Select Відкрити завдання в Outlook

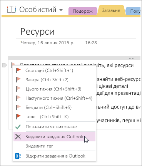[54, 156]
